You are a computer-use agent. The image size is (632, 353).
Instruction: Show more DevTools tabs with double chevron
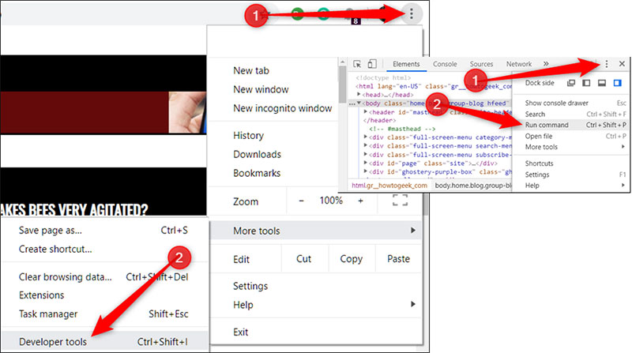(x=545, y=64)
